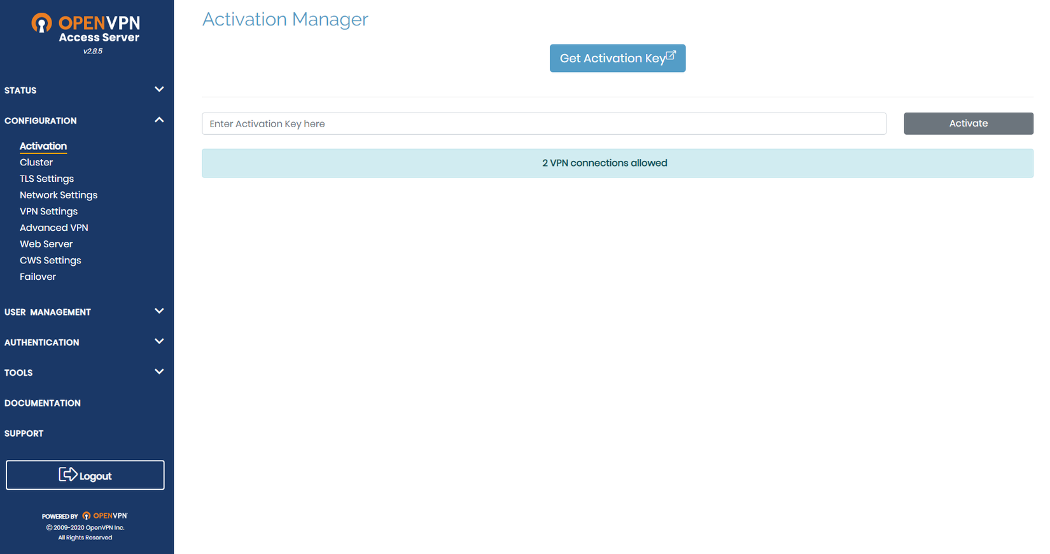1050x554 pixels.
Task: Open TLS Settings
Action: pos(46,179)
